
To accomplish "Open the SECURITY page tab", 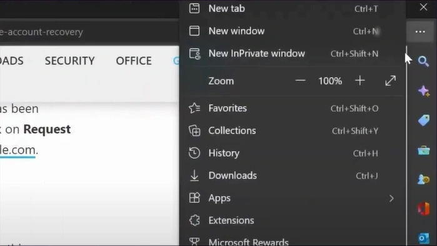I will (70, 61).
